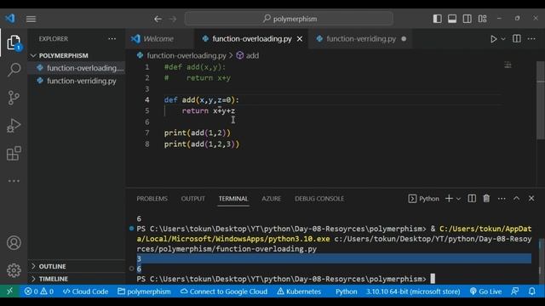Open the Search view icon

point(14,70)
